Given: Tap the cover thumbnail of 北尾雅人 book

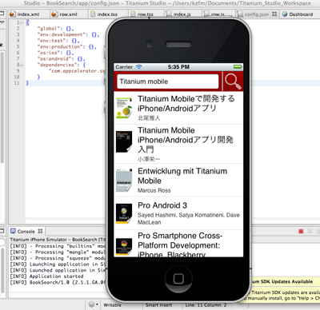Looking at the screenshot, I should [x=124, y=108].
